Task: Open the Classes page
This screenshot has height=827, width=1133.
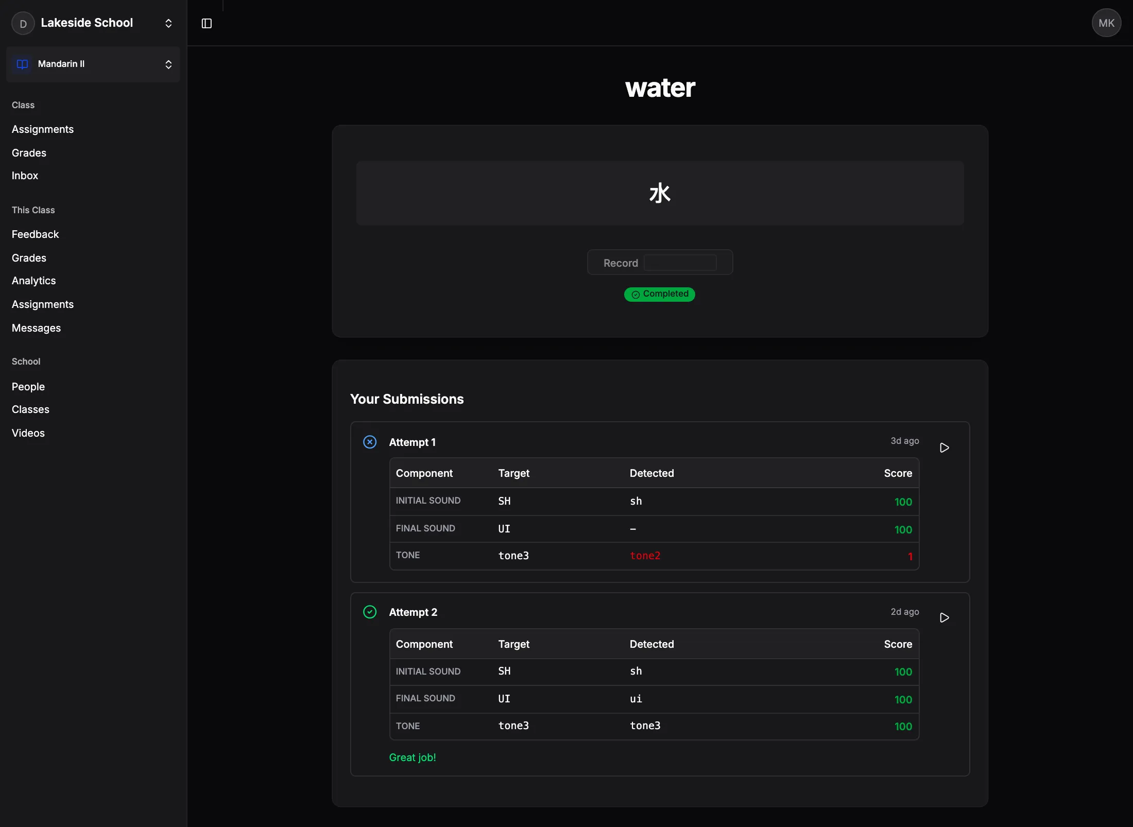Action: [30, 409]
